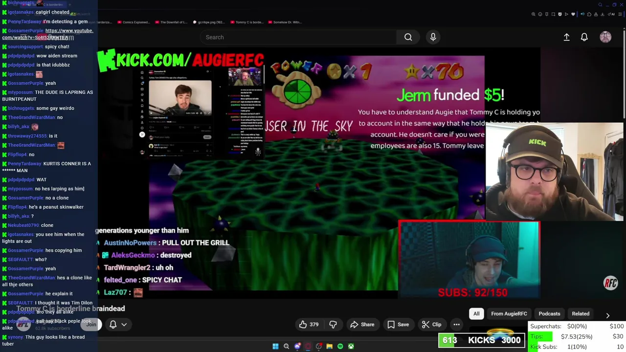Open Opera GX from the taskbar

coord(308,346)
